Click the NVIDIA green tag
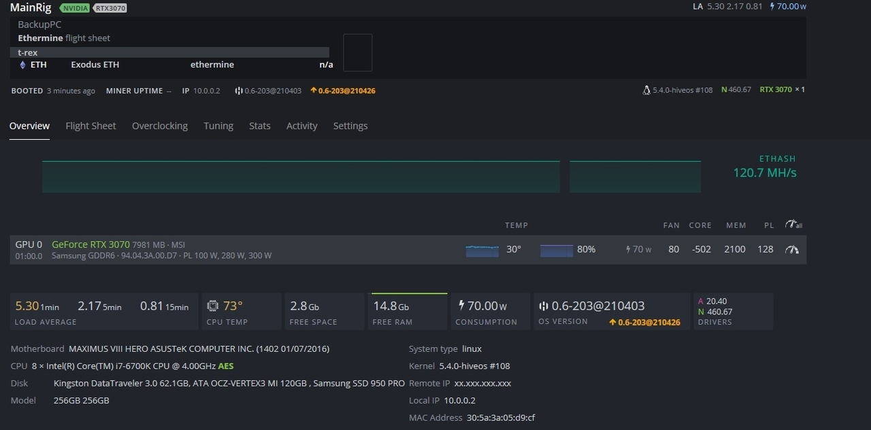This screenshot has height=430, width=871. [73, 8]
